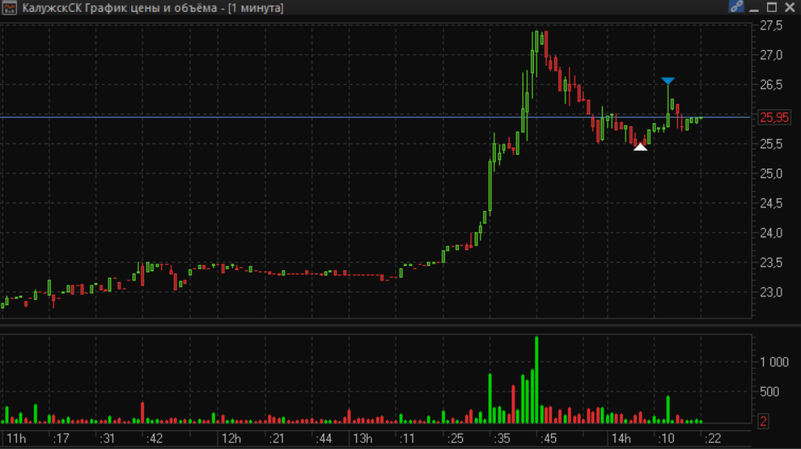Image resolution: width=801 pixels, height=449 pixels.
Task: Click the red 25,95 current price label
Action: (x=774, y=118)
